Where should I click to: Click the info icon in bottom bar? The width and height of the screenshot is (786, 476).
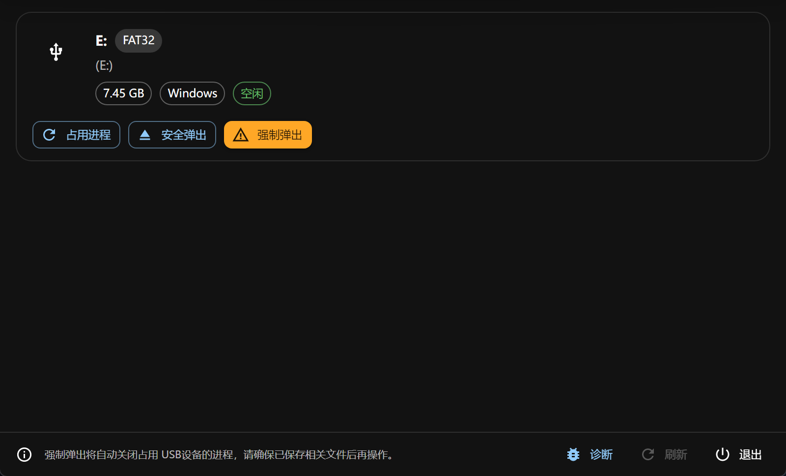24,454
